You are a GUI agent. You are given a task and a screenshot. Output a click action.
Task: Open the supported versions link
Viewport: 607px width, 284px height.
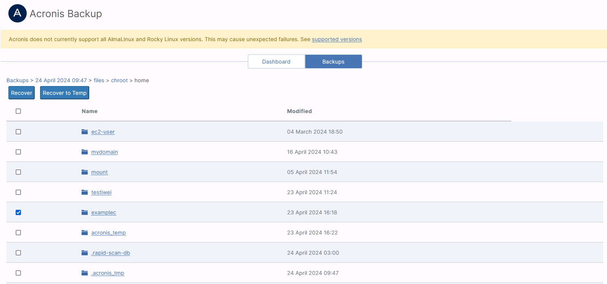(x=337, y=39)
